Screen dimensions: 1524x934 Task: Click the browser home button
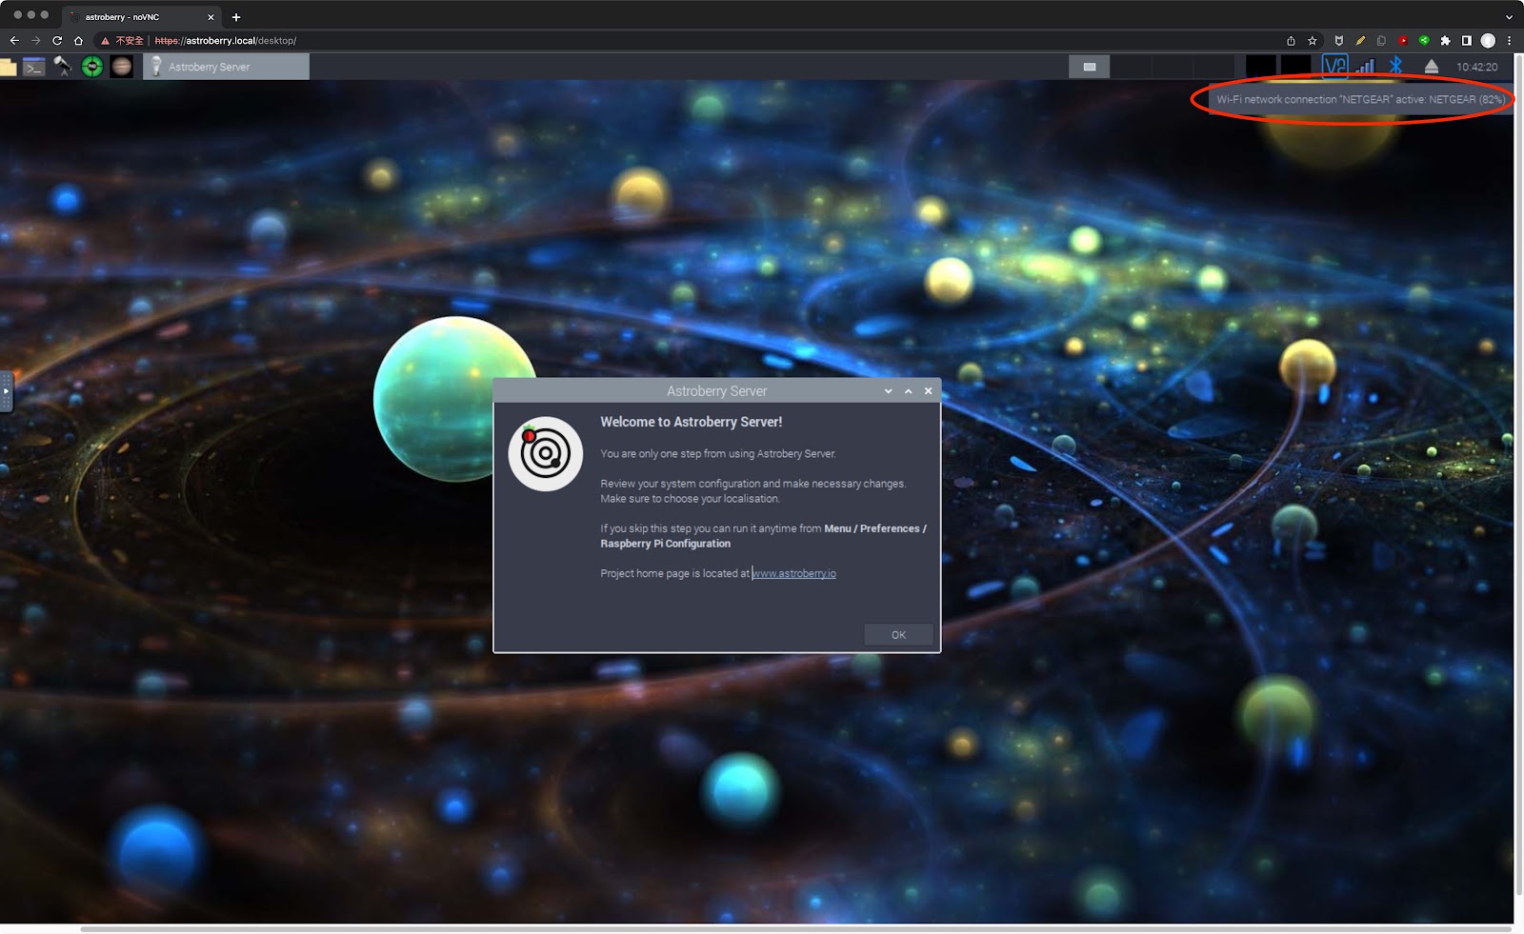click(x=79, y=40)
